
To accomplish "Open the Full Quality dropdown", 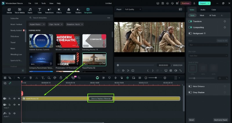I will (x=133, y=10).
